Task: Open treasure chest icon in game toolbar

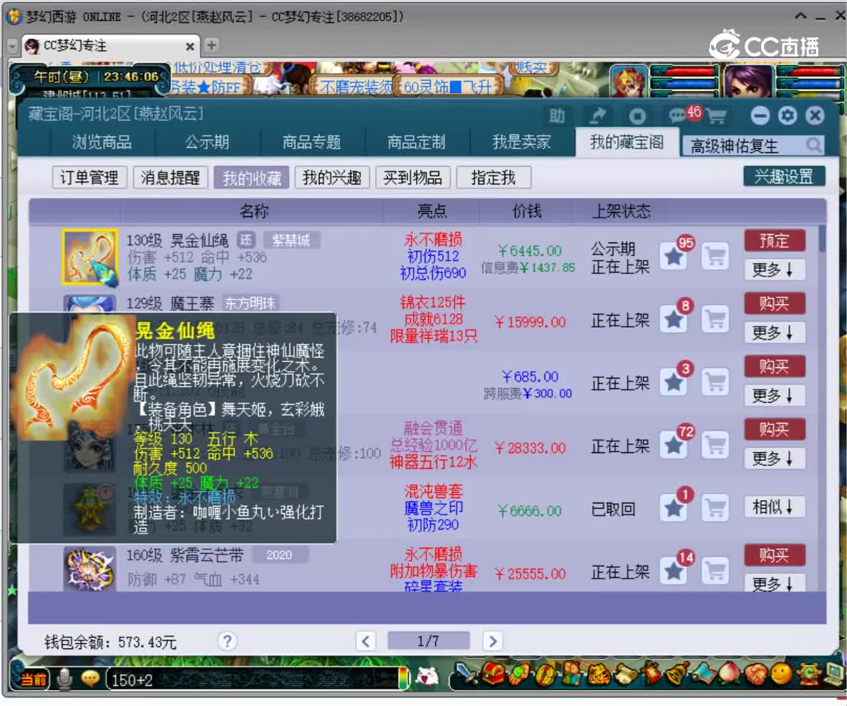Action: pyautogui.click(x=493, y=674)
